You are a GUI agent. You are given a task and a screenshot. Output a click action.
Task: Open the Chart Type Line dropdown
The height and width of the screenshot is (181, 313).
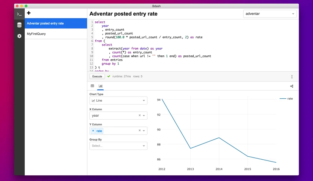click(x=118, y=101)
